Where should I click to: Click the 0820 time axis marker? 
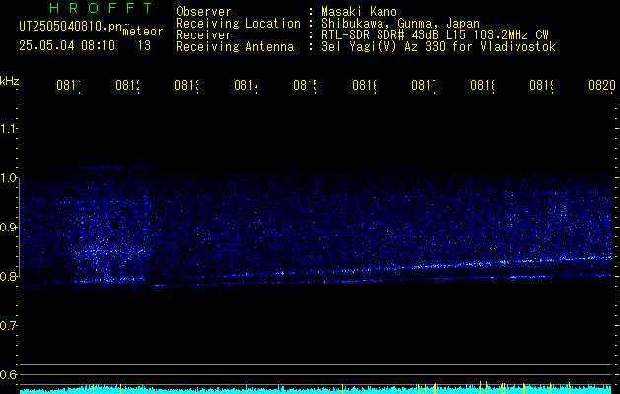(602, 86)
